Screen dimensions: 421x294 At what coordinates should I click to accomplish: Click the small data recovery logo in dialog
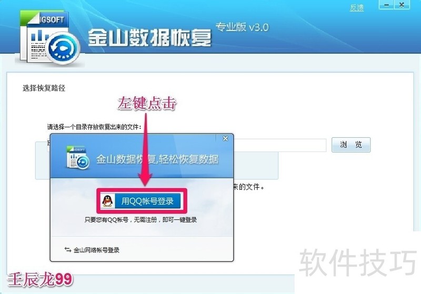coord(77,158)
